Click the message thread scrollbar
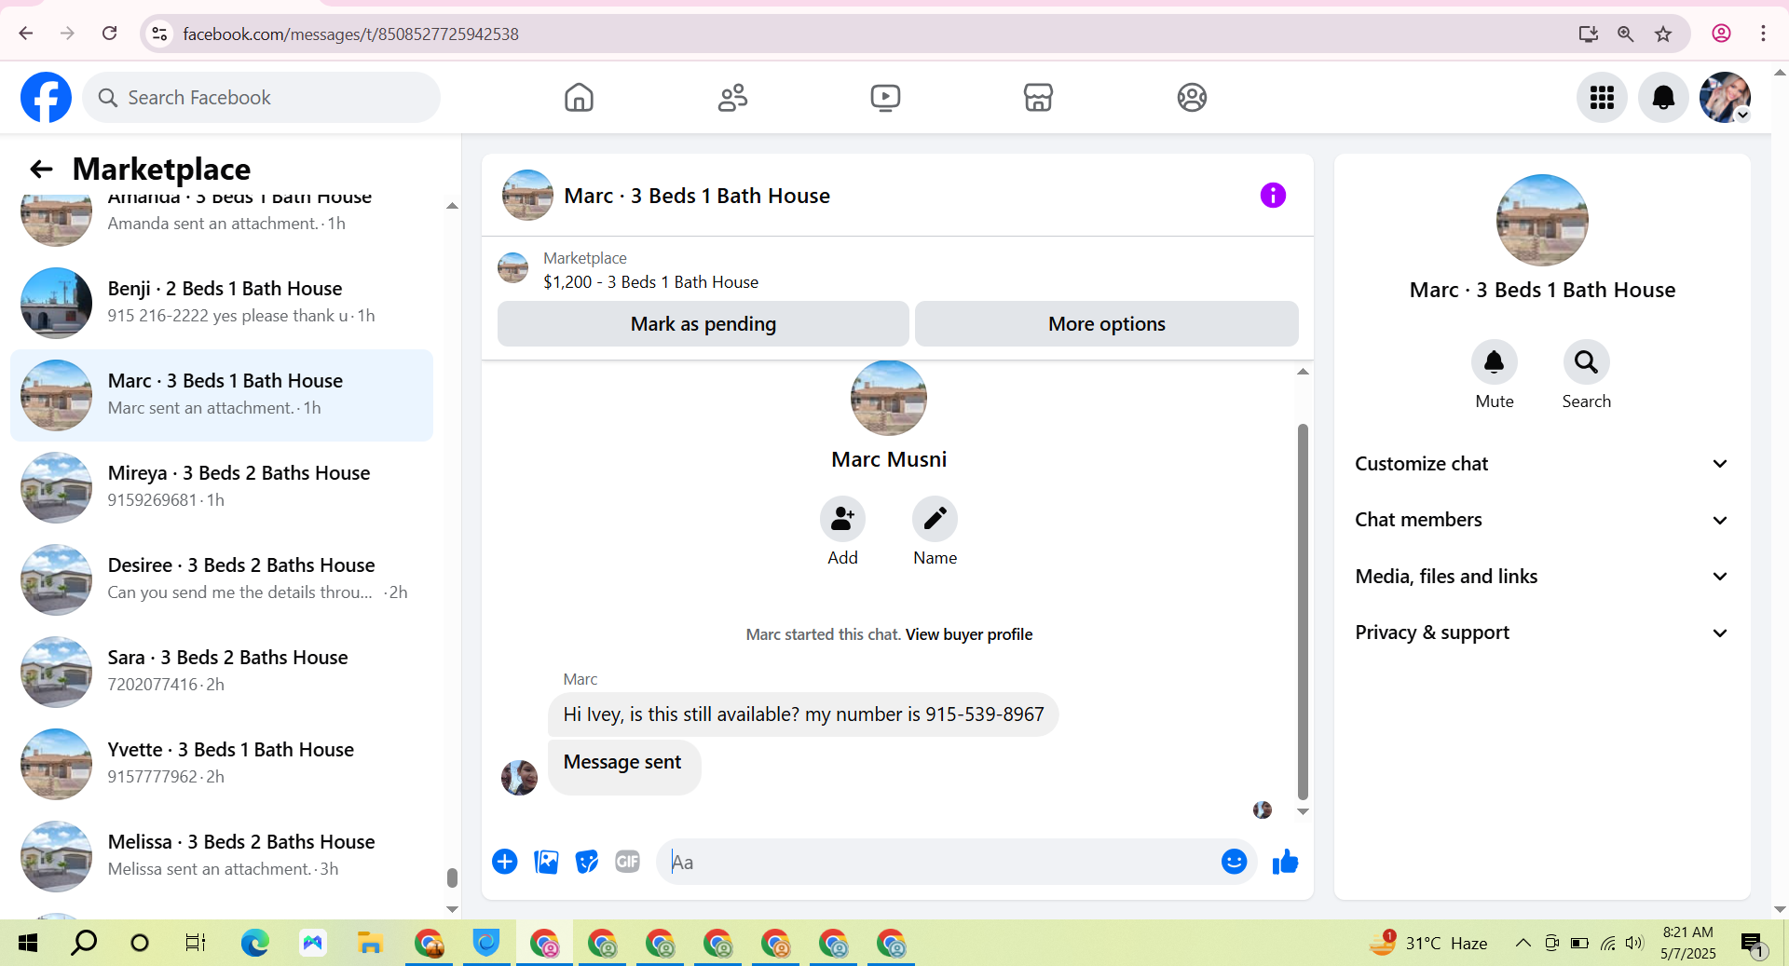The height and width of the screenshot is (966, 1789). click(x=1303, y=611)
